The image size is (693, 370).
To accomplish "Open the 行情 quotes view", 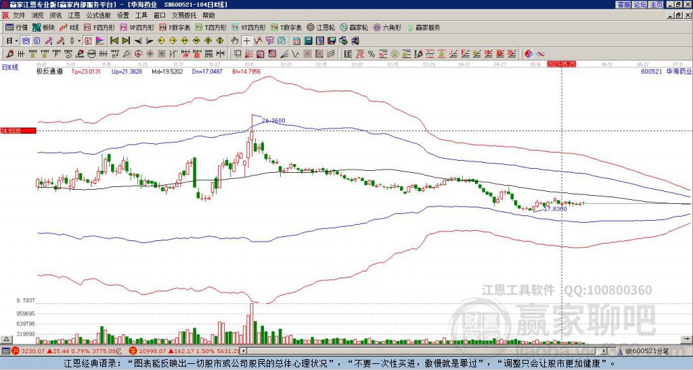I will pyautogui.click(x=16, y=27).
